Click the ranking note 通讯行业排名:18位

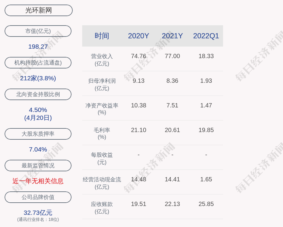(38, 219)
